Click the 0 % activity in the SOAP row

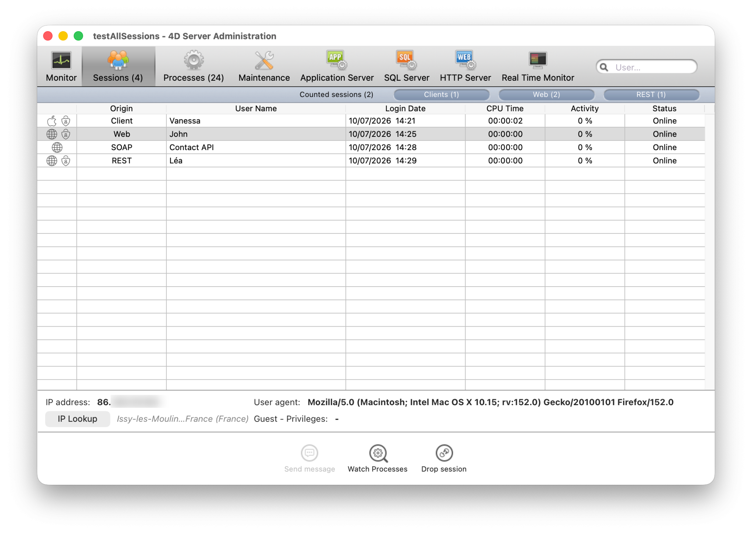585,148
